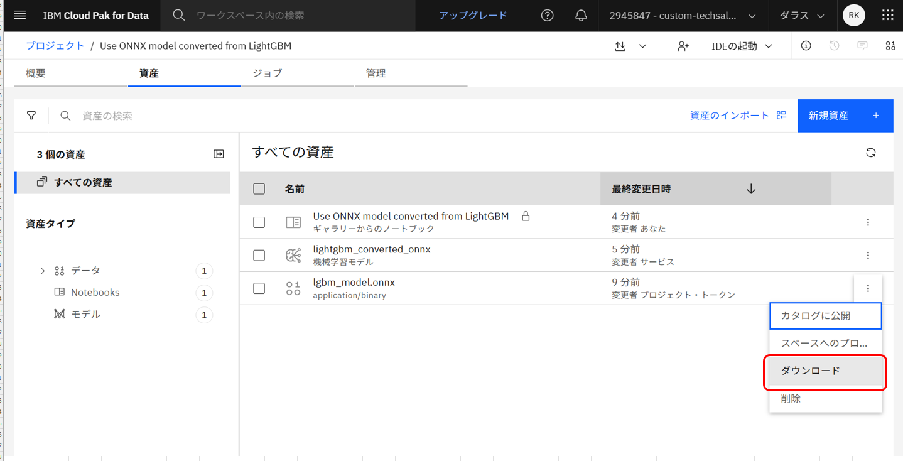The image size is (903, 461).
Task: Open the IDEの起動 dropdown
Action: coord(741,45)
